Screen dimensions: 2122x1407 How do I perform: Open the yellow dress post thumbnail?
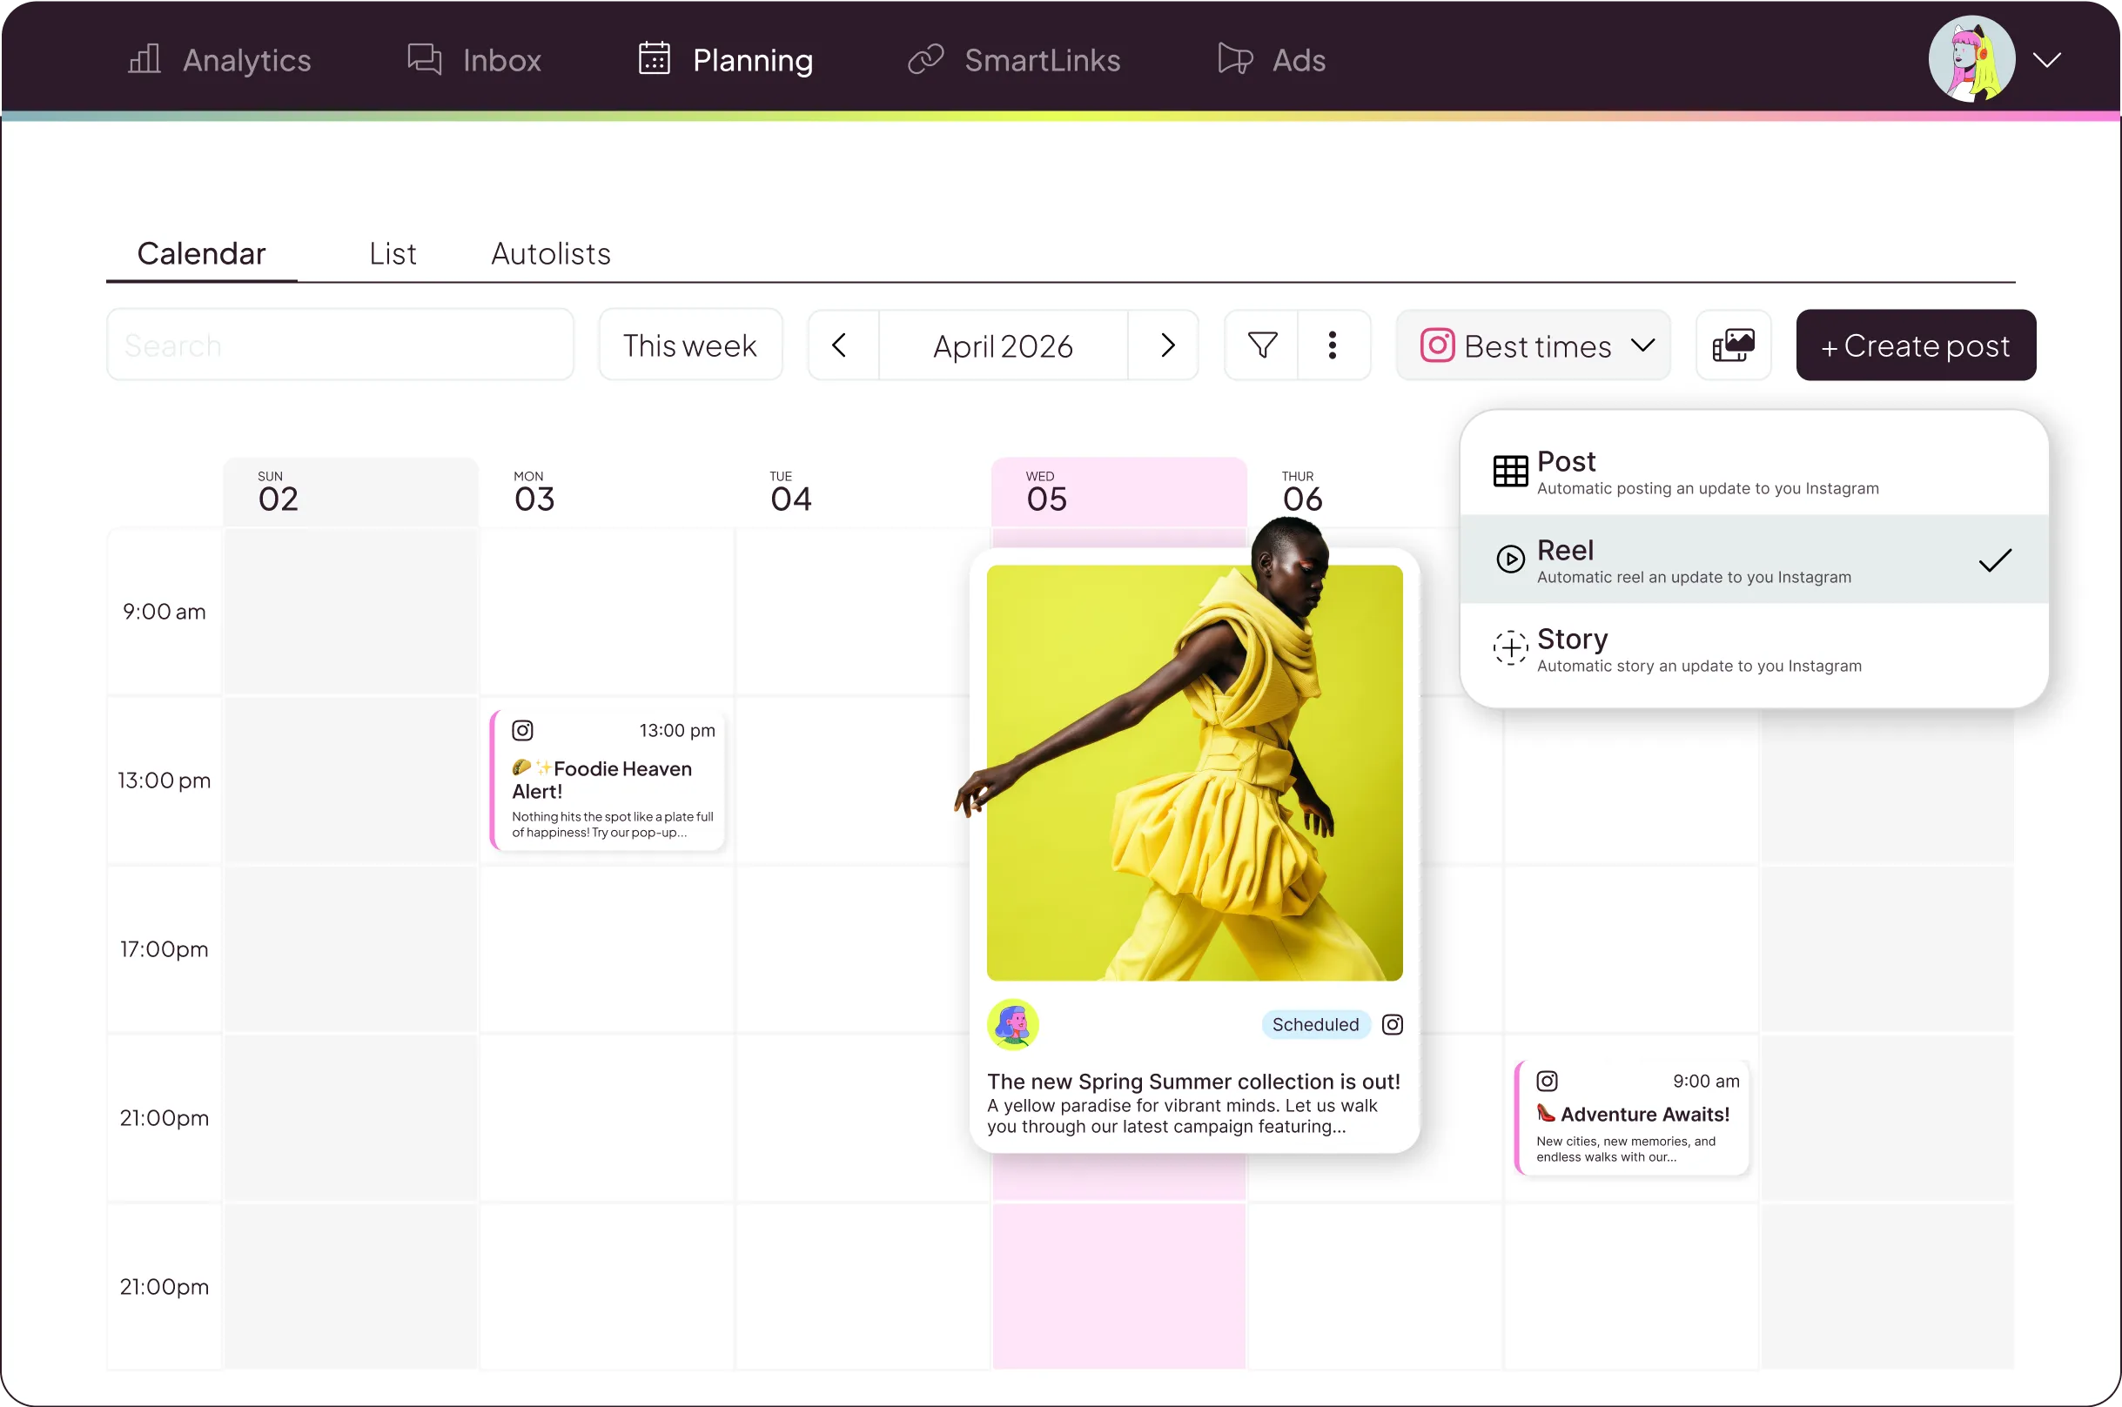point(1194,772)
